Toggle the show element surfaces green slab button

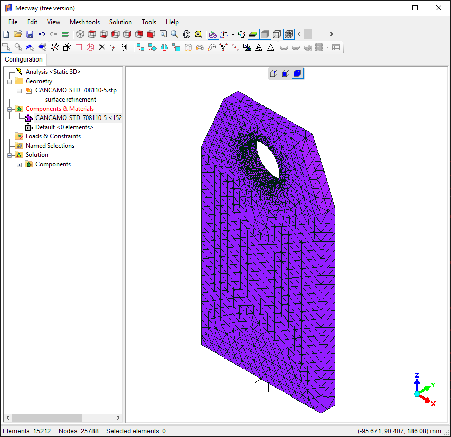click(253, 34)
